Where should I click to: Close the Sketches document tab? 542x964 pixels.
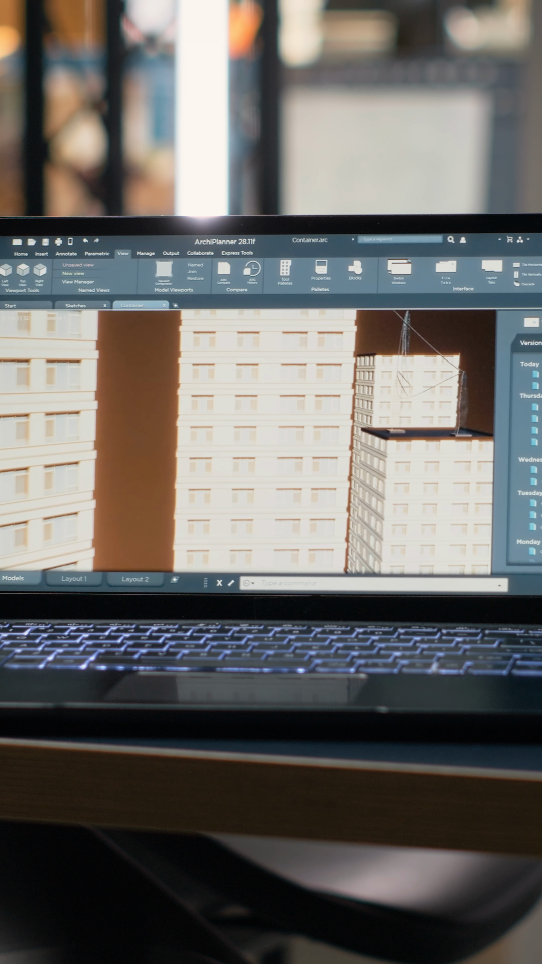click(x=105, y=306)
